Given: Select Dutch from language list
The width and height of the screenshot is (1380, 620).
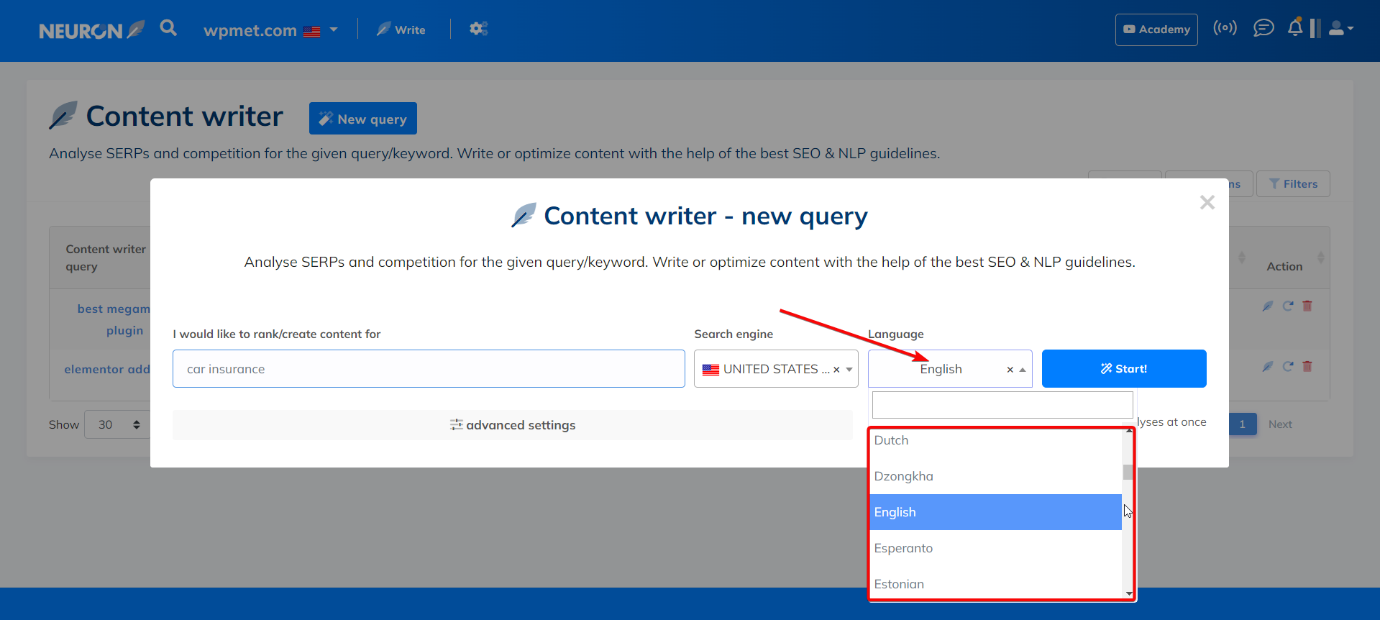Looking at the screenshot, I should coord(996,440).
